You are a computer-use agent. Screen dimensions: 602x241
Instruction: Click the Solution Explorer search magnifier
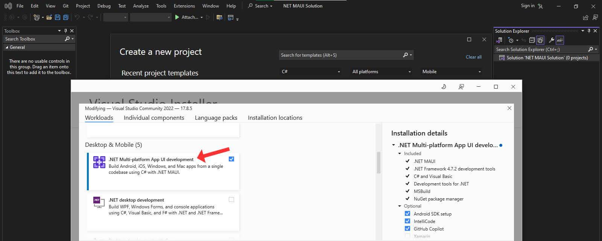[591, 49]
